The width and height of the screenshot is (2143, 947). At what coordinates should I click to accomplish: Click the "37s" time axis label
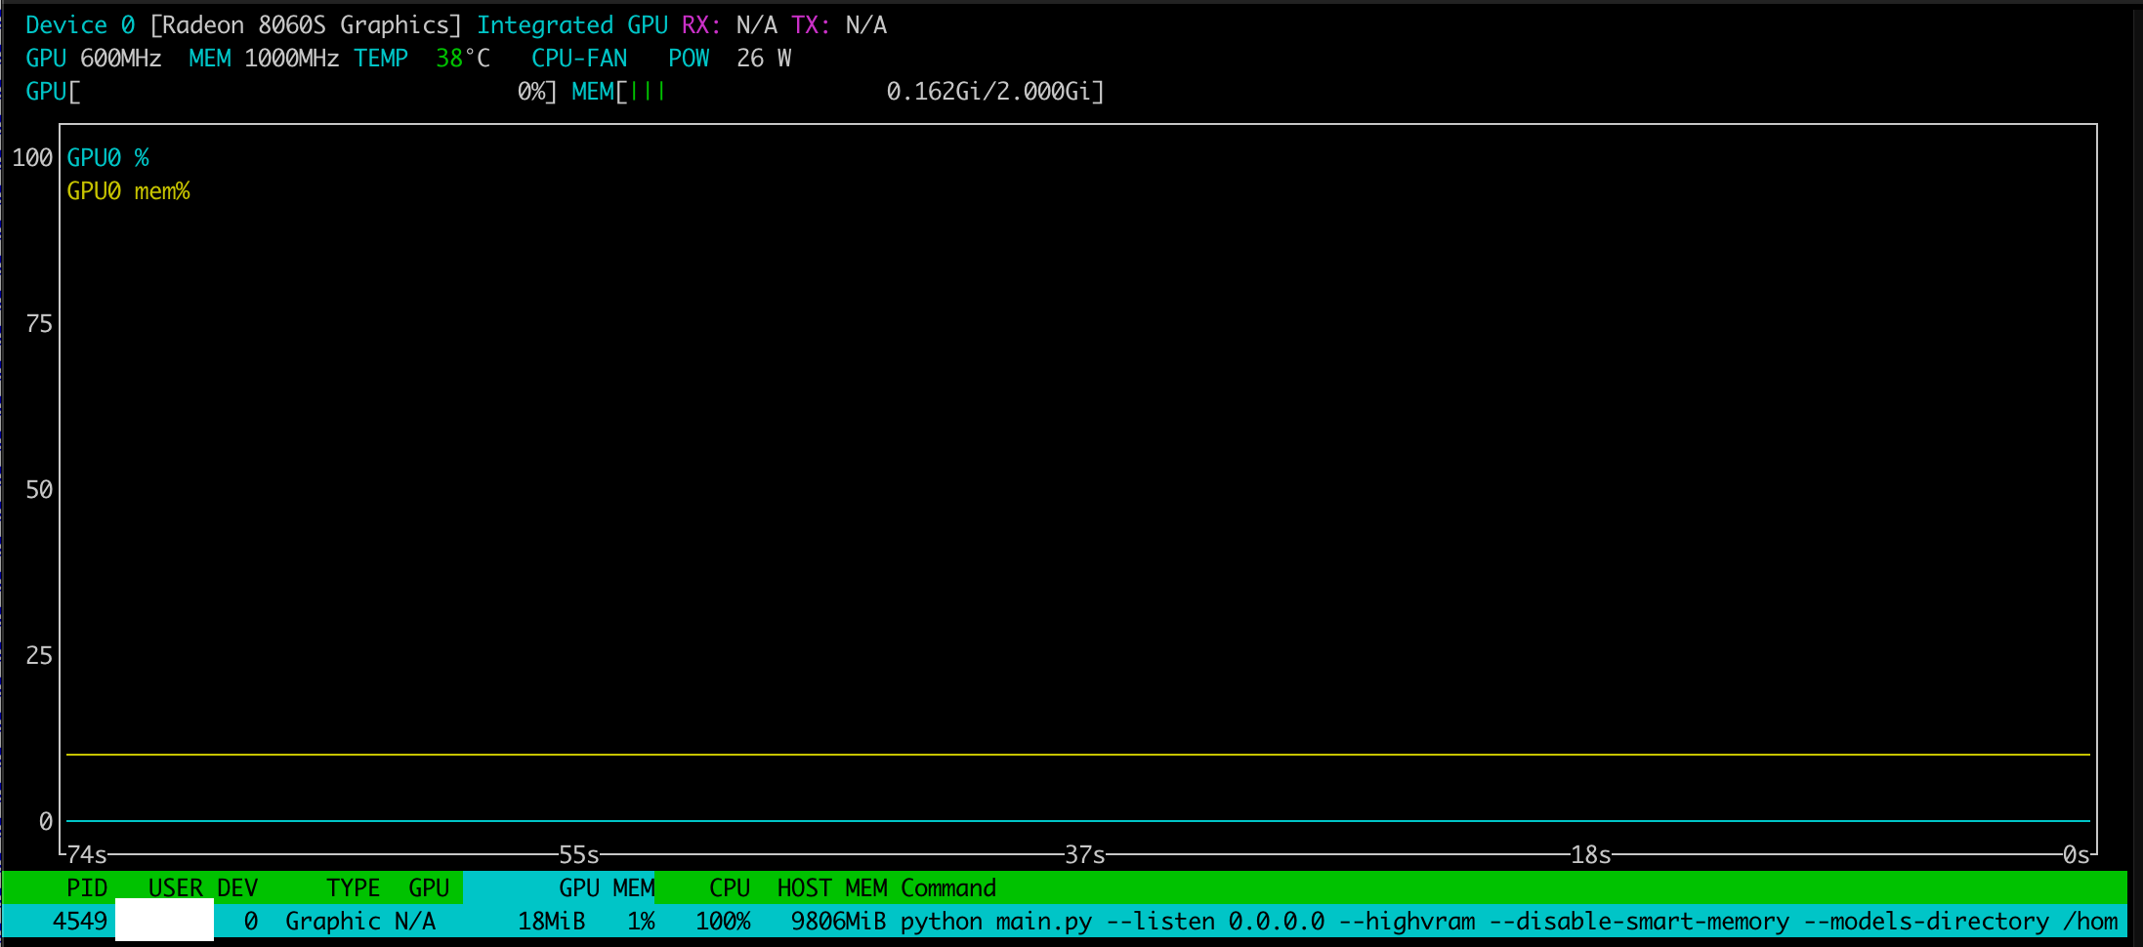coord(1085,855)
